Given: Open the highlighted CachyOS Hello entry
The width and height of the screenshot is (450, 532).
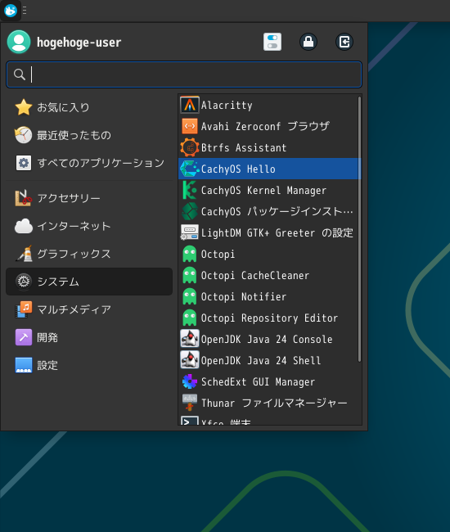Looking at the screenshot, I should [x=270, y=169].
